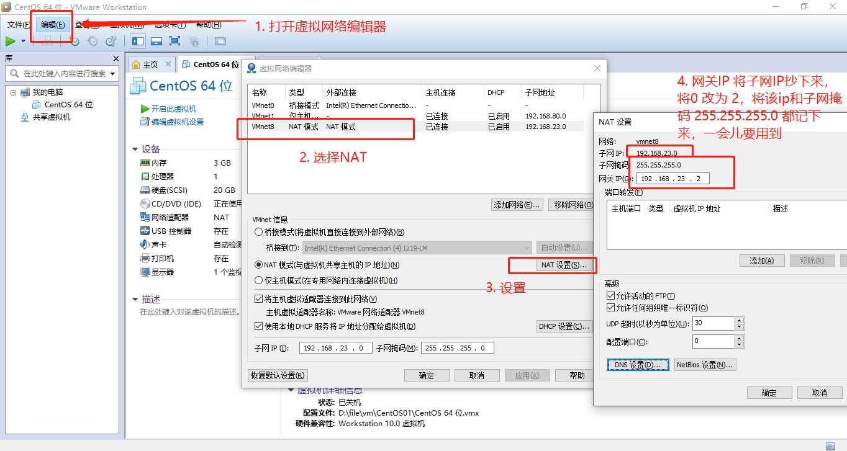This screenshot has width=847, height=451.
Task: Open the snapshot manager wrench-clock icon
Action: [111, 41]
